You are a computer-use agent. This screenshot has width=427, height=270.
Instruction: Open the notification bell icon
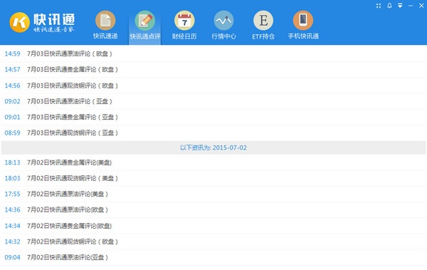coord(389,6)
